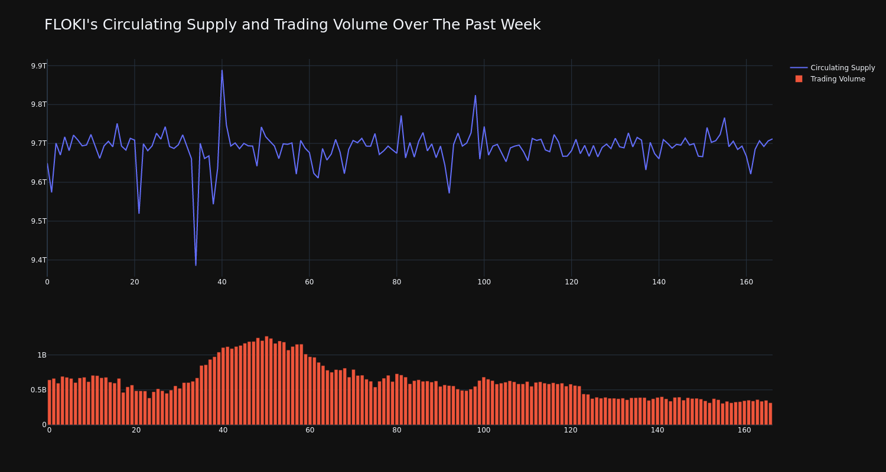Click the 60 tick on the volume chart x-axis
This screenshot has height=472, width=886.
[310, 430]
